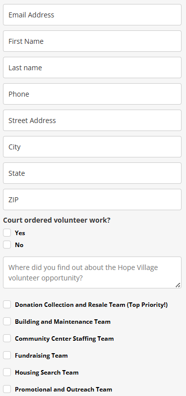Focus the First Name text box
The height and width of the screenshot is (396, 186).
(x=92, y=41)
